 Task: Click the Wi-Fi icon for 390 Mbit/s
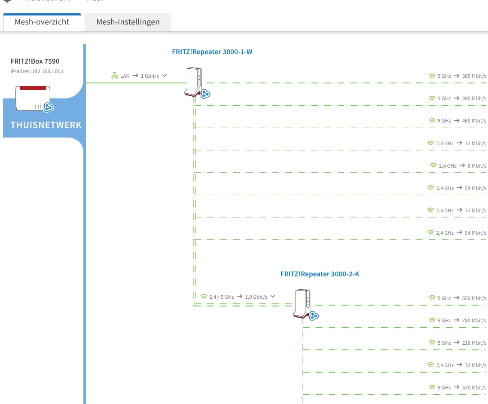pyautogui.click(x=432, y=98)
